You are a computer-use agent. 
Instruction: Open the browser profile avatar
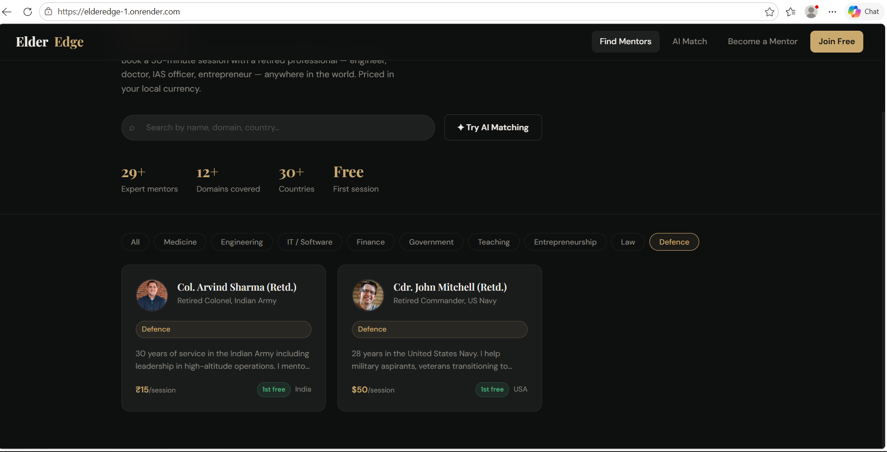[x=812, y=12]
